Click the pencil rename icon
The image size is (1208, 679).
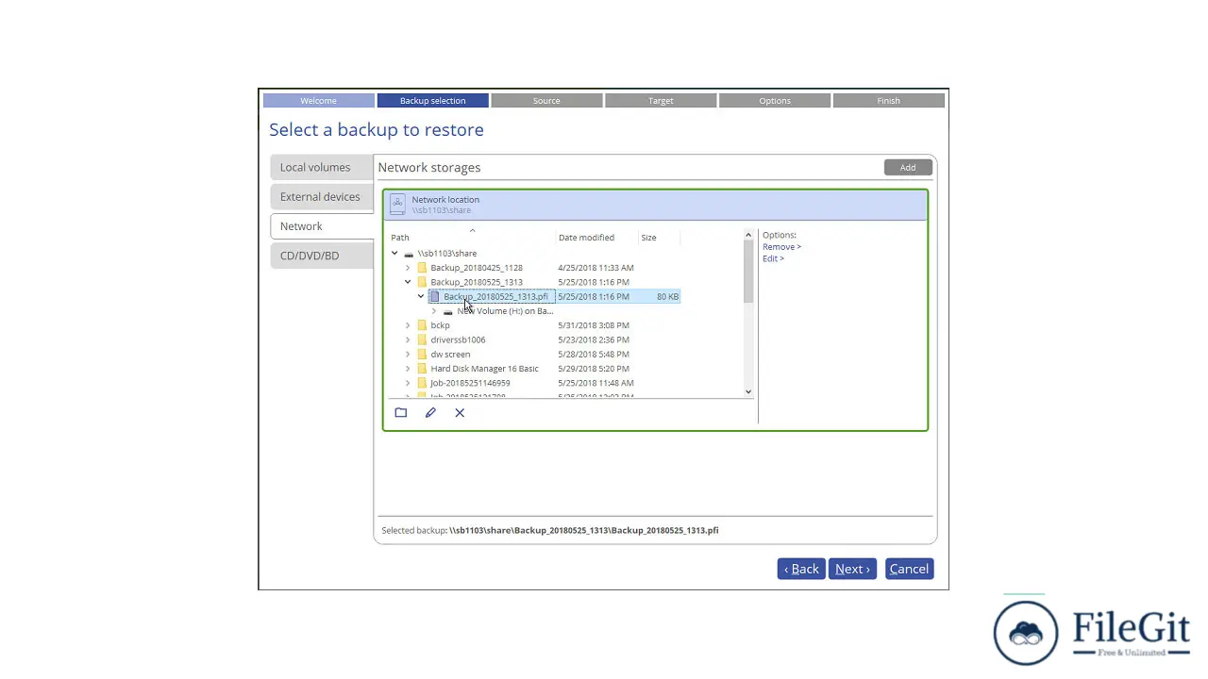(430, 413)
